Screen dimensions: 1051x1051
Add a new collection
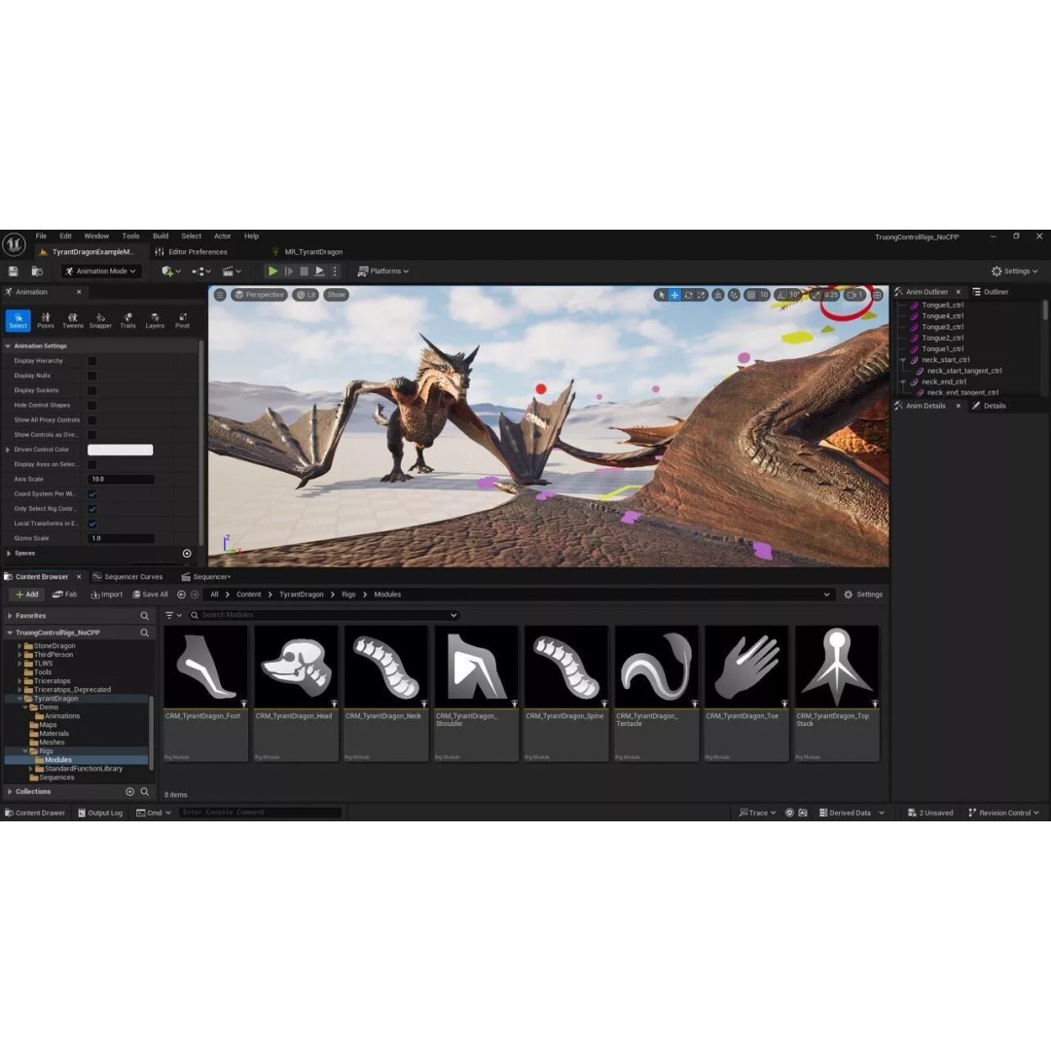[x=130, y=791]
